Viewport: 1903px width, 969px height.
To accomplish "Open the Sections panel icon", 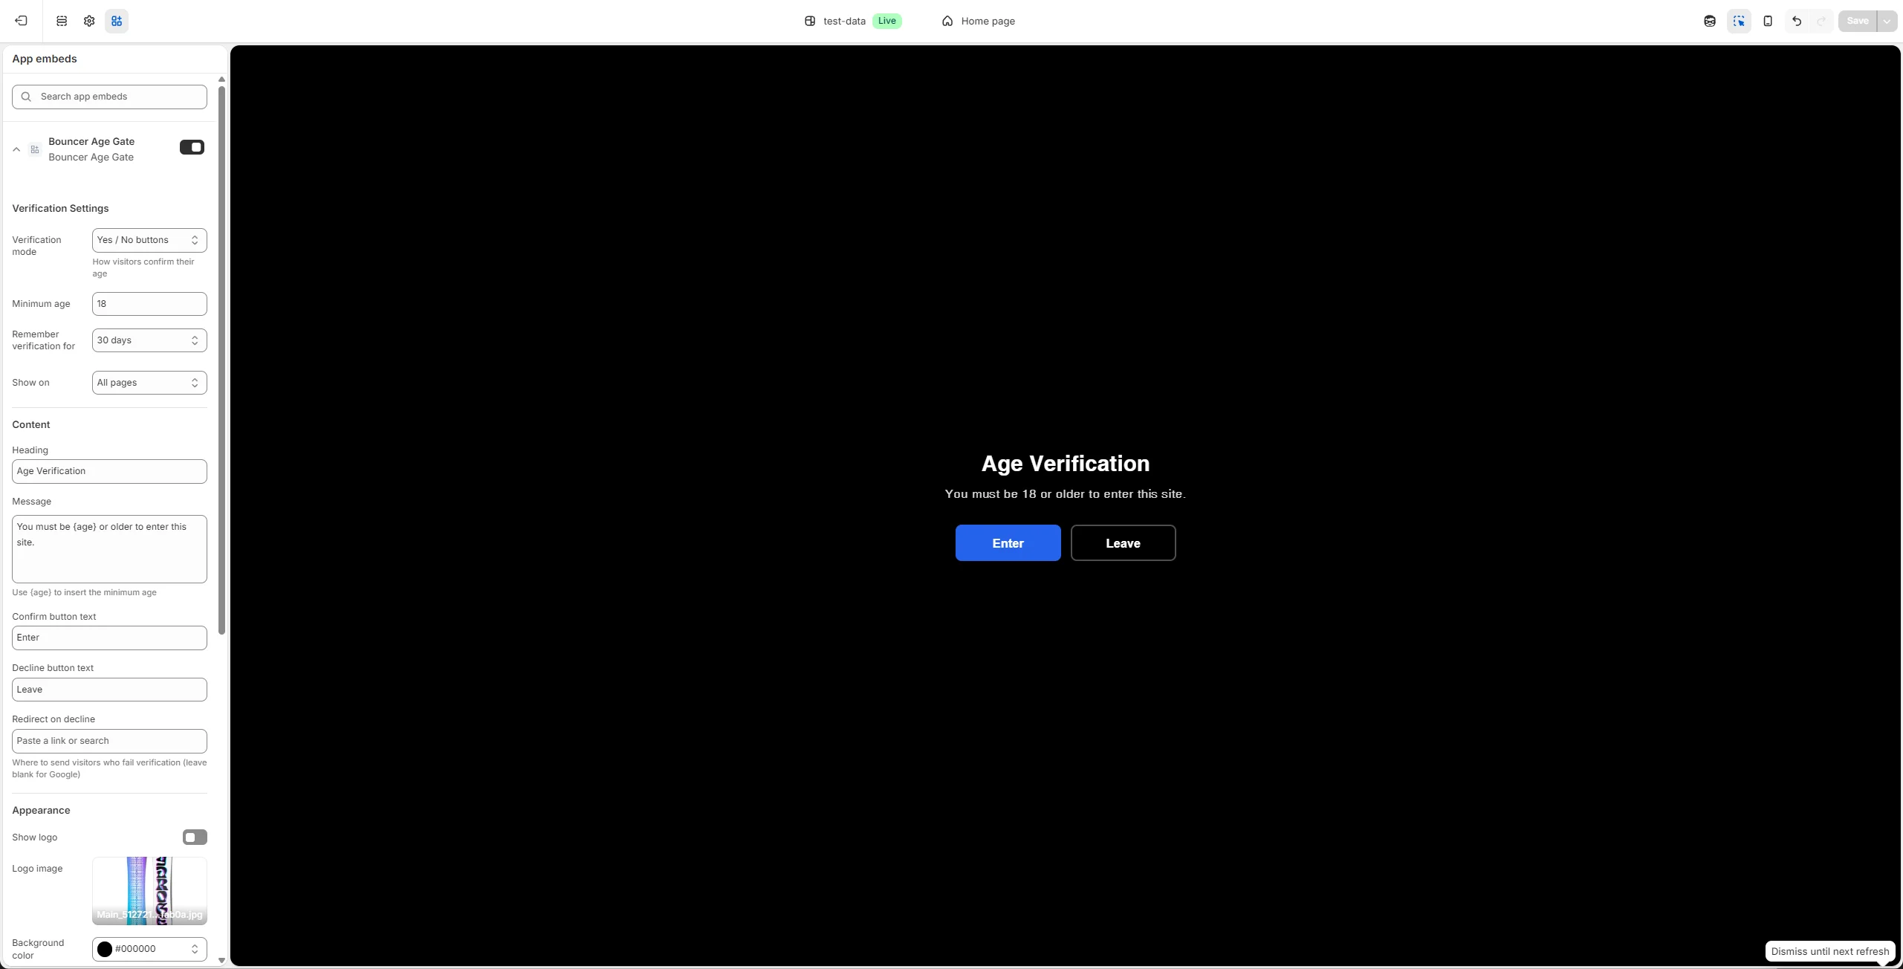I will (62, 21).
